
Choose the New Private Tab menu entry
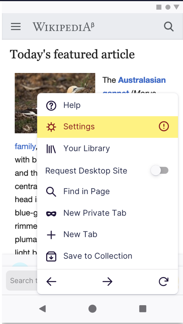click(x=95, y=213)
